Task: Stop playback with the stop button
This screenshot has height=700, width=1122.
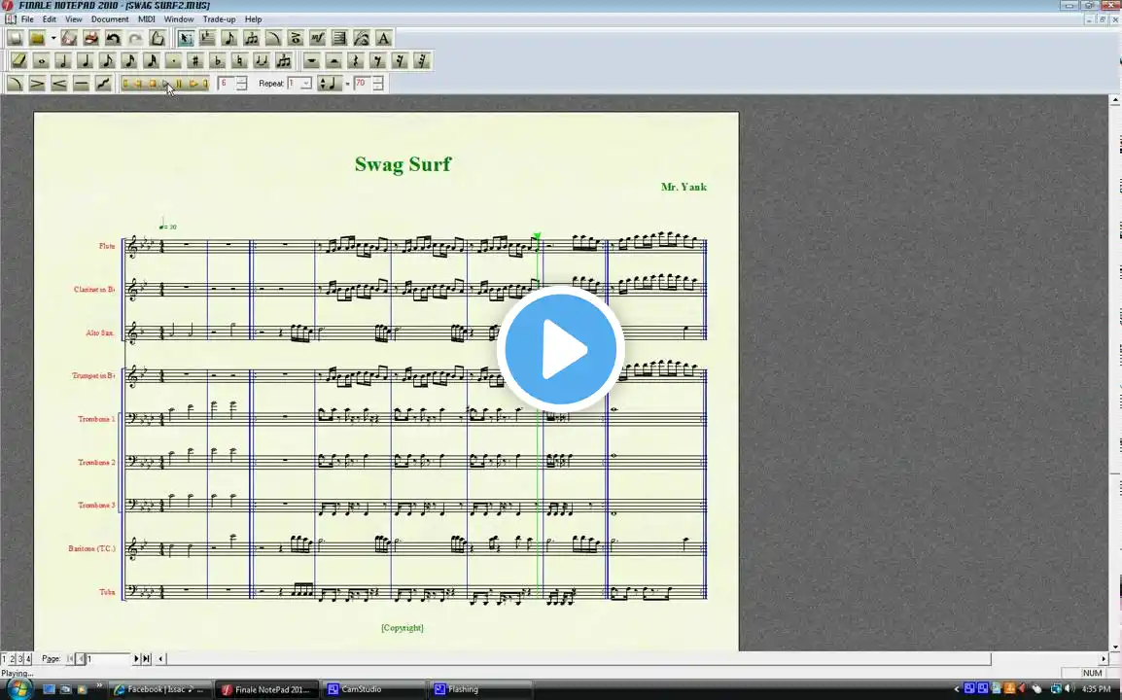Action: (x=153, y=84)
